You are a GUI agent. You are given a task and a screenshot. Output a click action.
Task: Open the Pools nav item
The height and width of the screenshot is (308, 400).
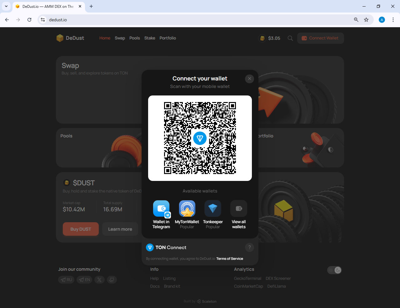135,38
